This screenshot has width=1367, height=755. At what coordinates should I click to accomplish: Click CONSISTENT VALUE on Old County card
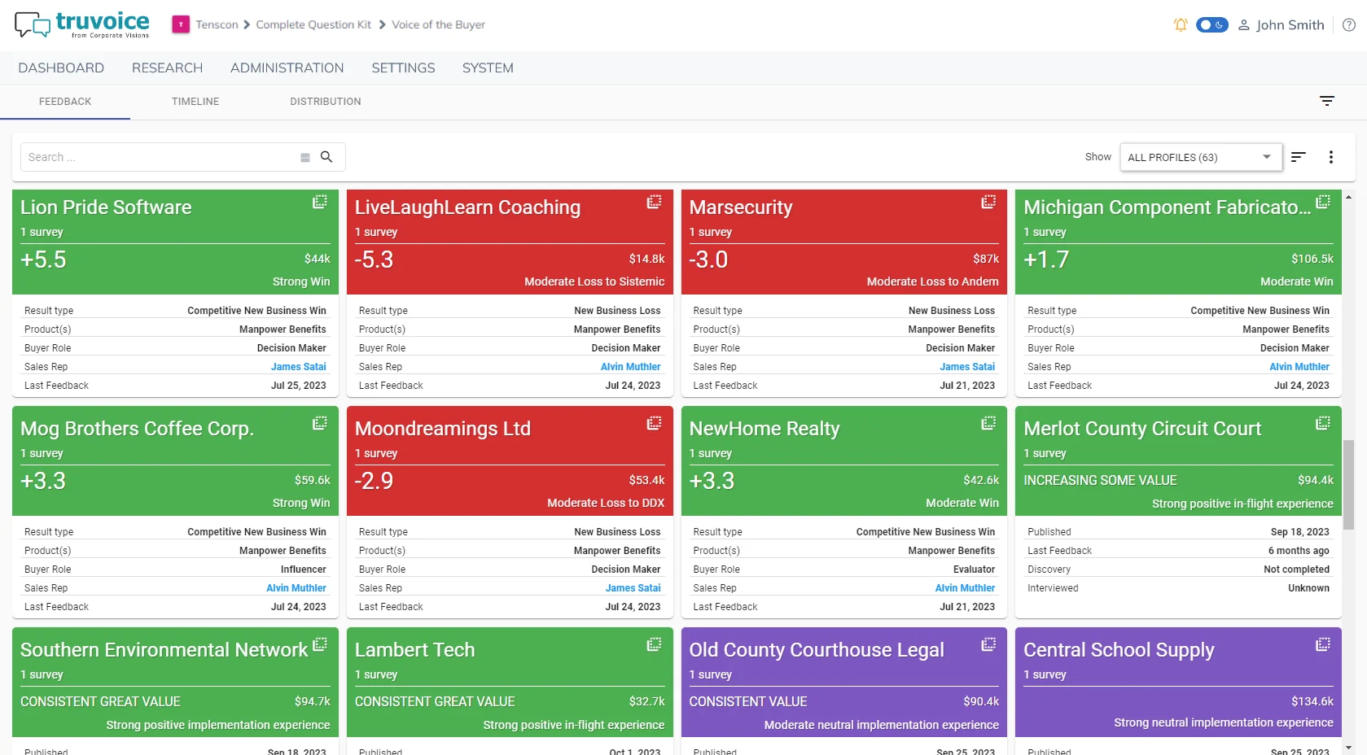click(748, 702)
